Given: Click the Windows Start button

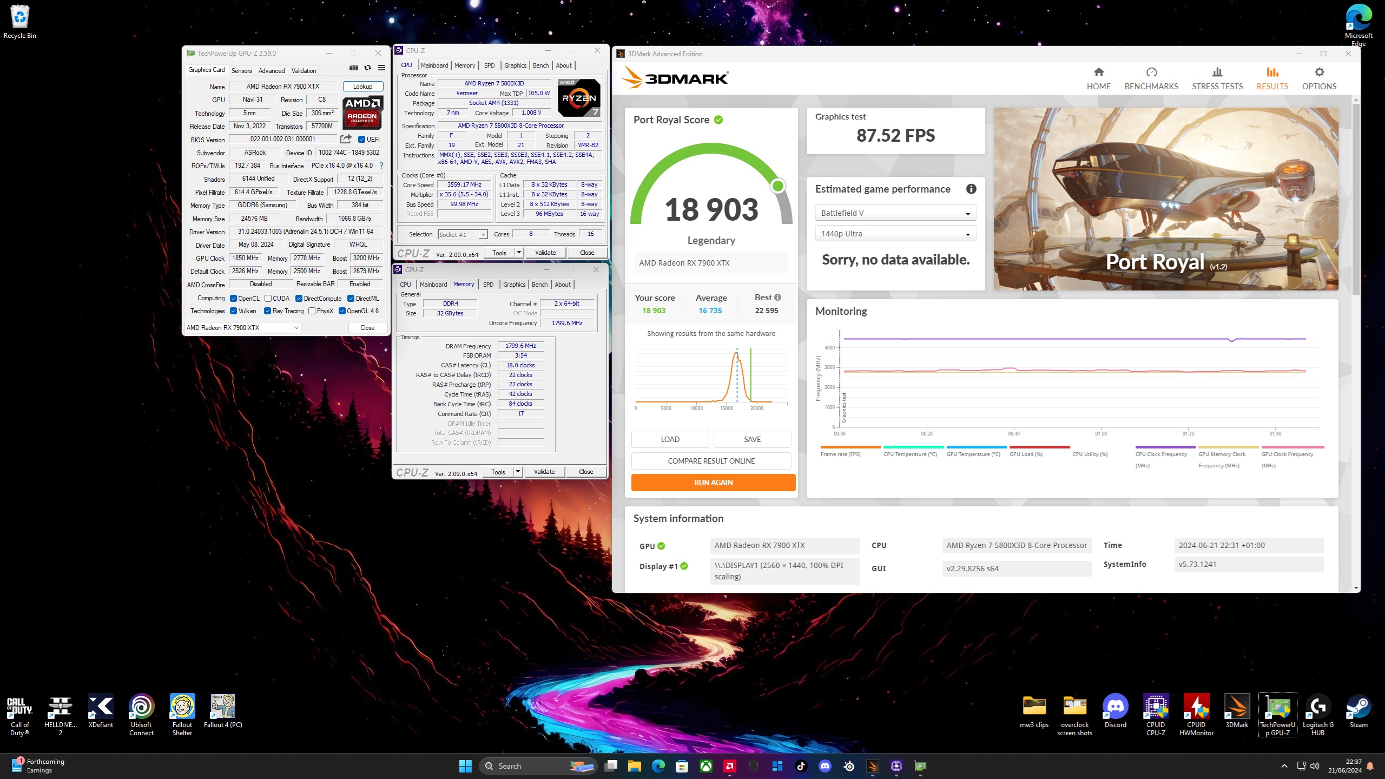Looking at the screenshot, I should (x=465, y=766).
